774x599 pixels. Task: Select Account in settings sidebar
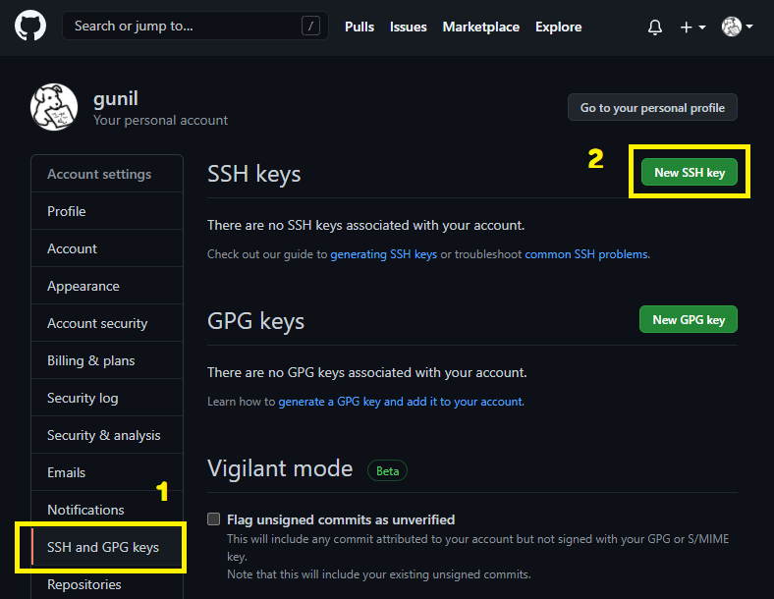(x=107, y=248)
